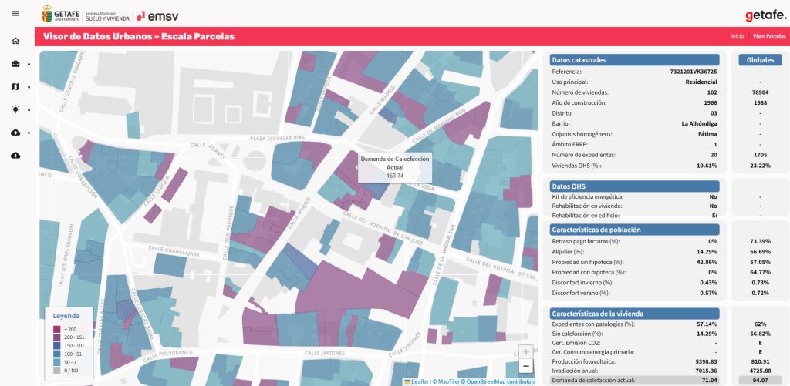Click the MapTiler attribution link
This screenshot has height=386, width=790.
tap(448, 381)
